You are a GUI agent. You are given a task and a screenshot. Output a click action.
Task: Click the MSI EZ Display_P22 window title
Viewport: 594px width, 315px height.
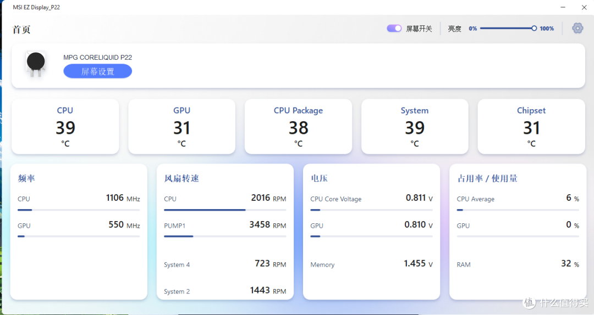(36, 7)
